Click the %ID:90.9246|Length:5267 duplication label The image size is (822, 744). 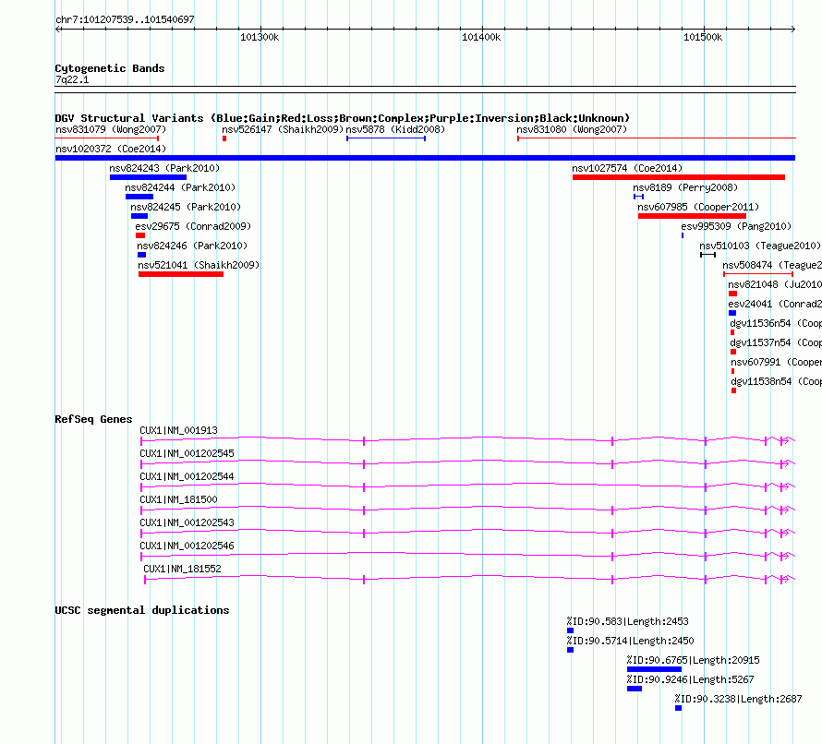pos(691,679)
